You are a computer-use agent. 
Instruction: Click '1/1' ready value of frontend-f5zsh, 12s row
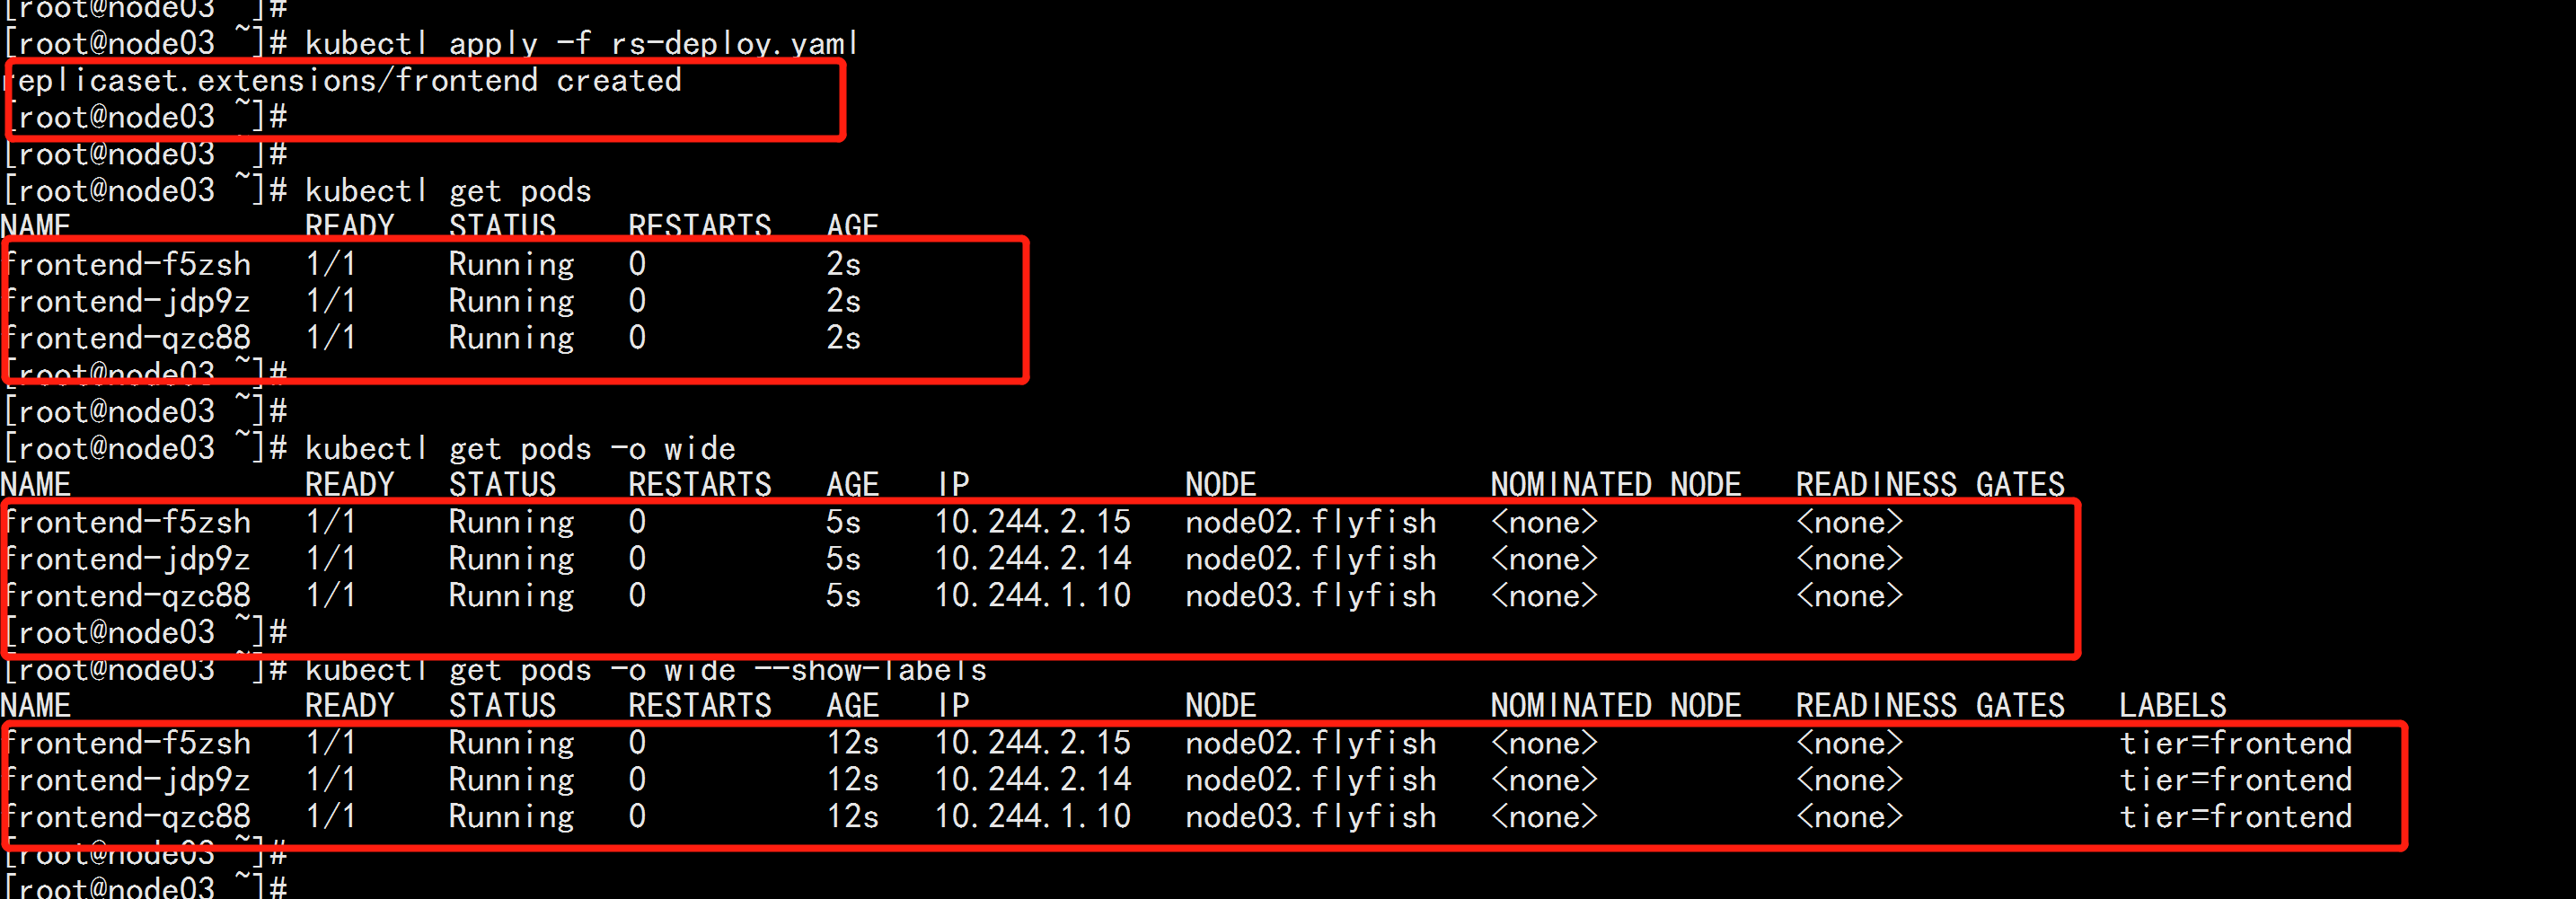331,743
